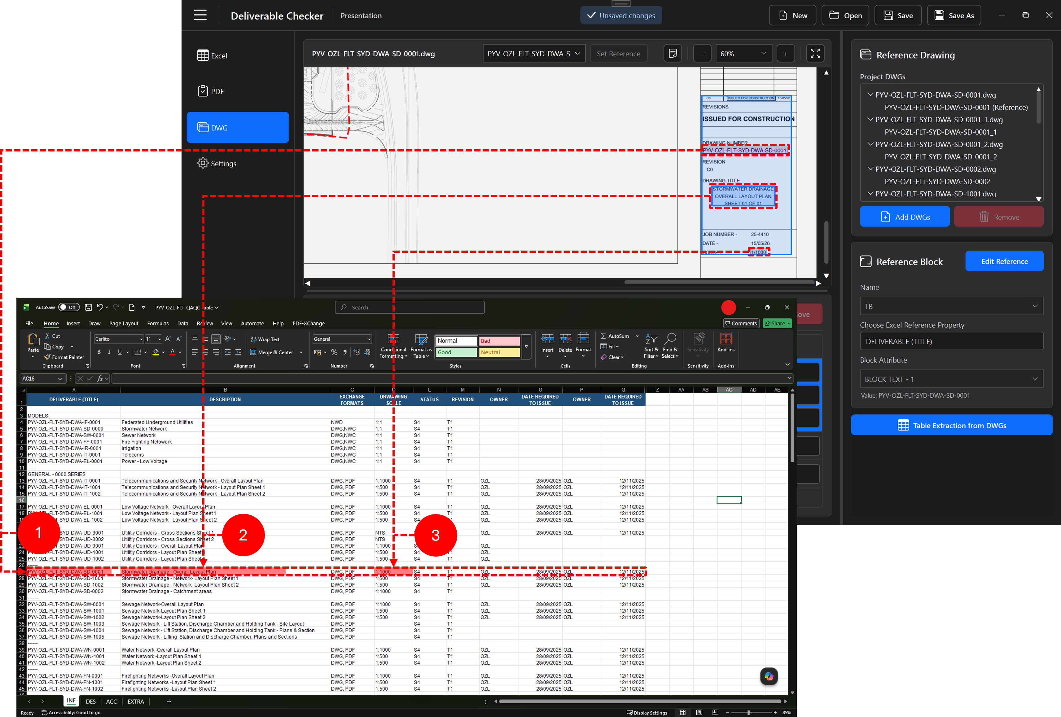The image size is (1061, 717).
Task: Click the Excel undo arrow
Action: pyautogui.click(x=100, y=307)
